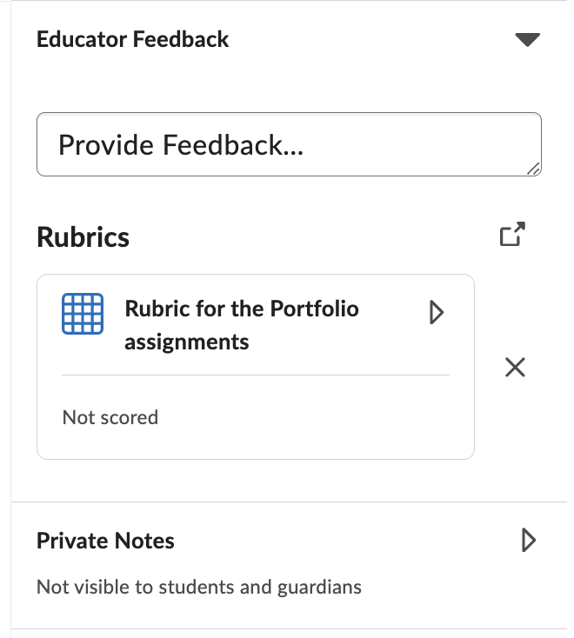This screenshot has height=638, width=574.
Task: Click the Not scored status text
Action: click(x=110, y=417)
